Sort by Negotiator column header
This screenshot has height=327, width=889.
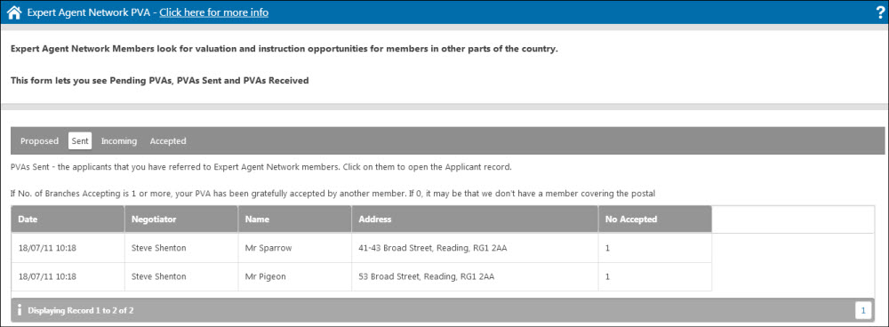(181, 219)
